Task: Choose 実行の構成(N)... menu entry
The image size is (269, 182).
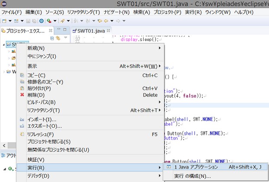Action: [192, 176]
